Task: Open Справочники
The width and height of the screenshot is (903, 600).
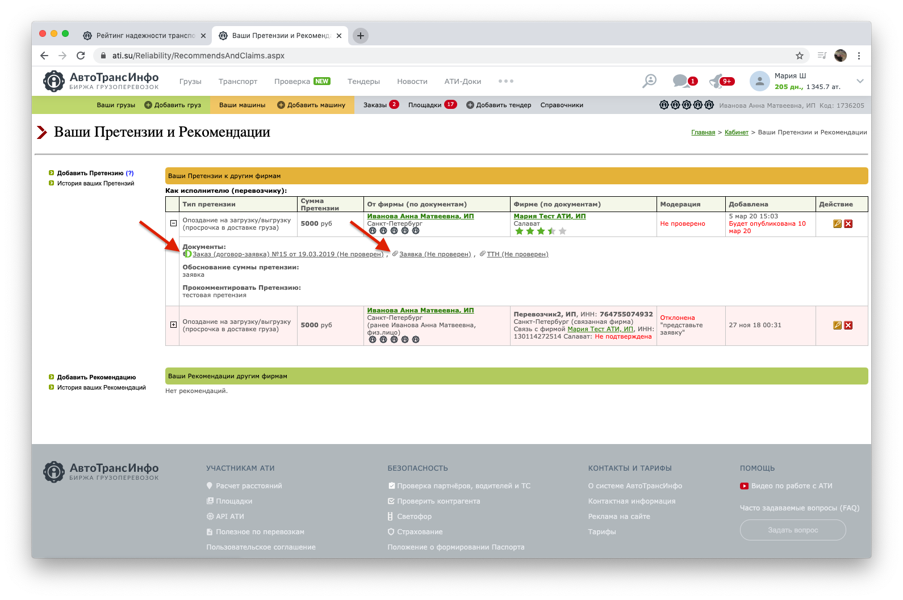Action: point(562,105)
